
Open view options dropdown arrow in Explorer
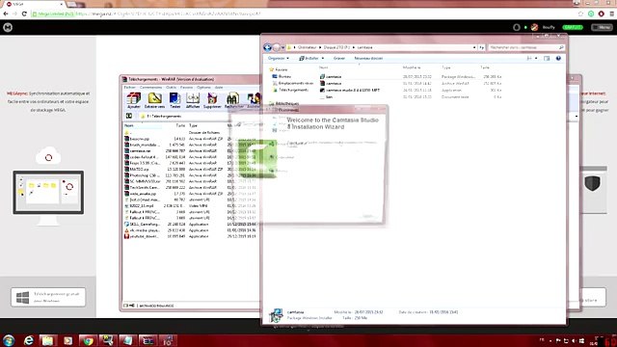(x=536, y=58)
